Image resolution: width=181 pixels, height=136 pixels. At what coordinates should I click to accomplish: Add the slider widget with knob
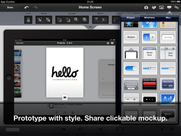(x=149, y=68)
